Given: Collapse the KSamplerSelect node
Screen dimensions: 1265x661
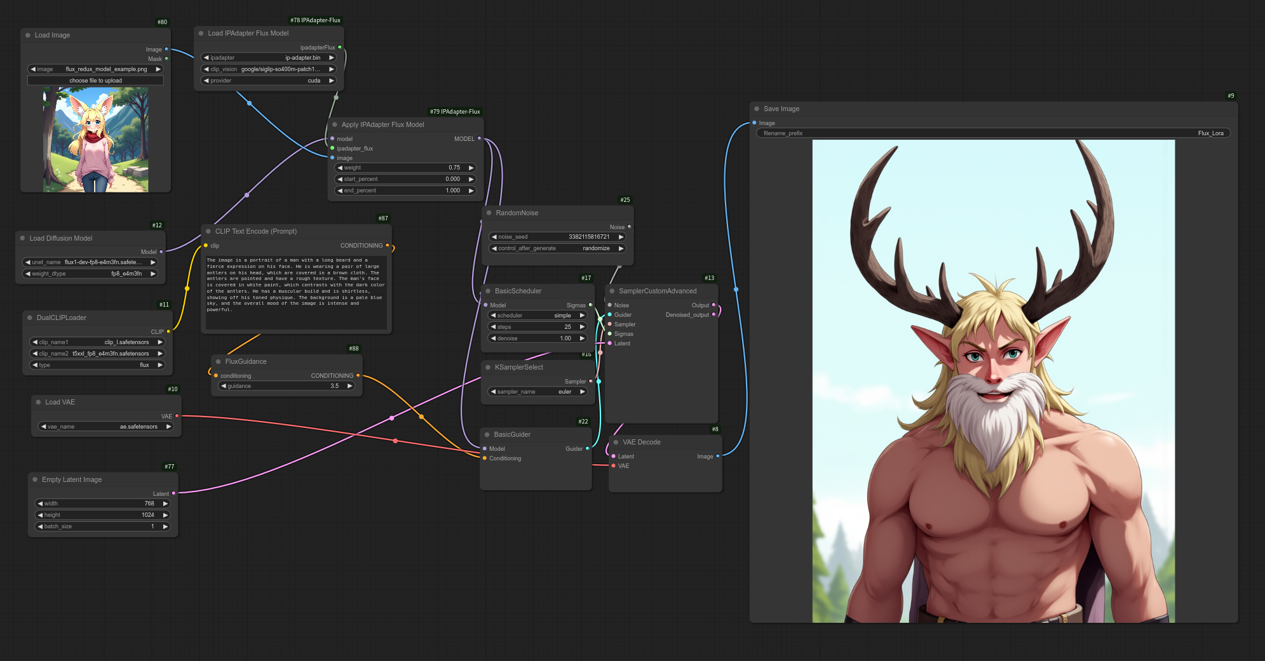Looking at the screenshot, I should [488, 368].
